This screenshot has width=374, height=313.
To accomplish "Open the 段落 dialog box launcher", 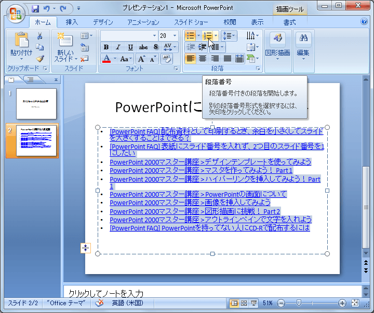I will click(x=258, y=69).
